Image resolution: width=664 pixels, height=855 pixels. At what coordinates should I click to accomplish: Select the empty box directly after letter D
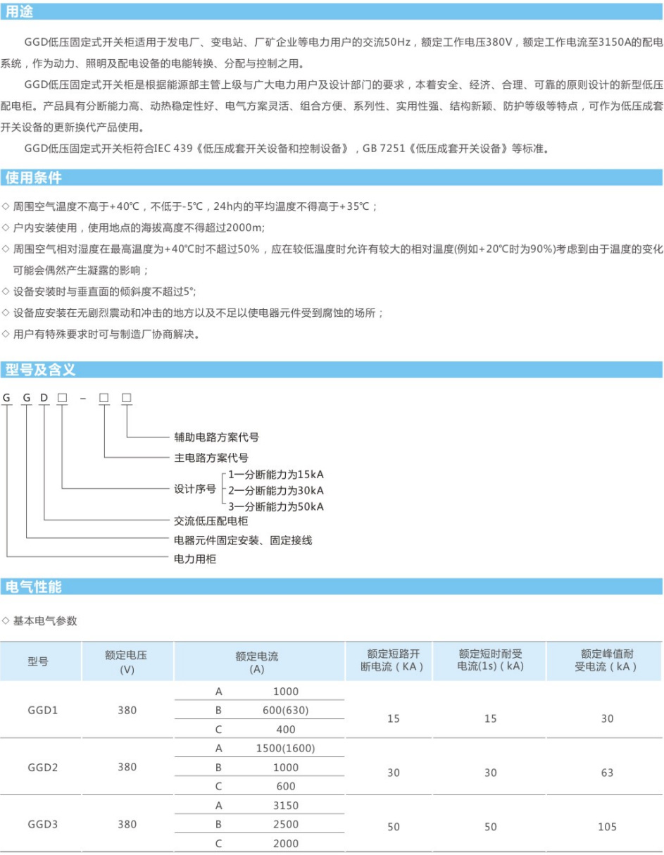pyautogui.click(x=62, y=399)
